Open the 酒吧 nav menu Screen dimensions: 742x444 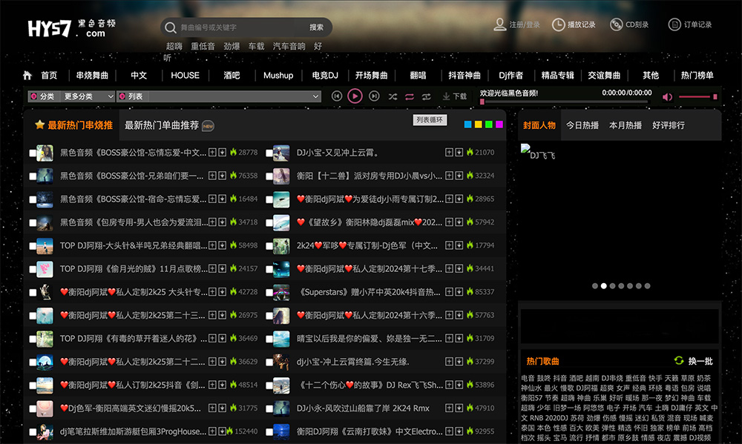pyautogui.click(x=232, y=75)
